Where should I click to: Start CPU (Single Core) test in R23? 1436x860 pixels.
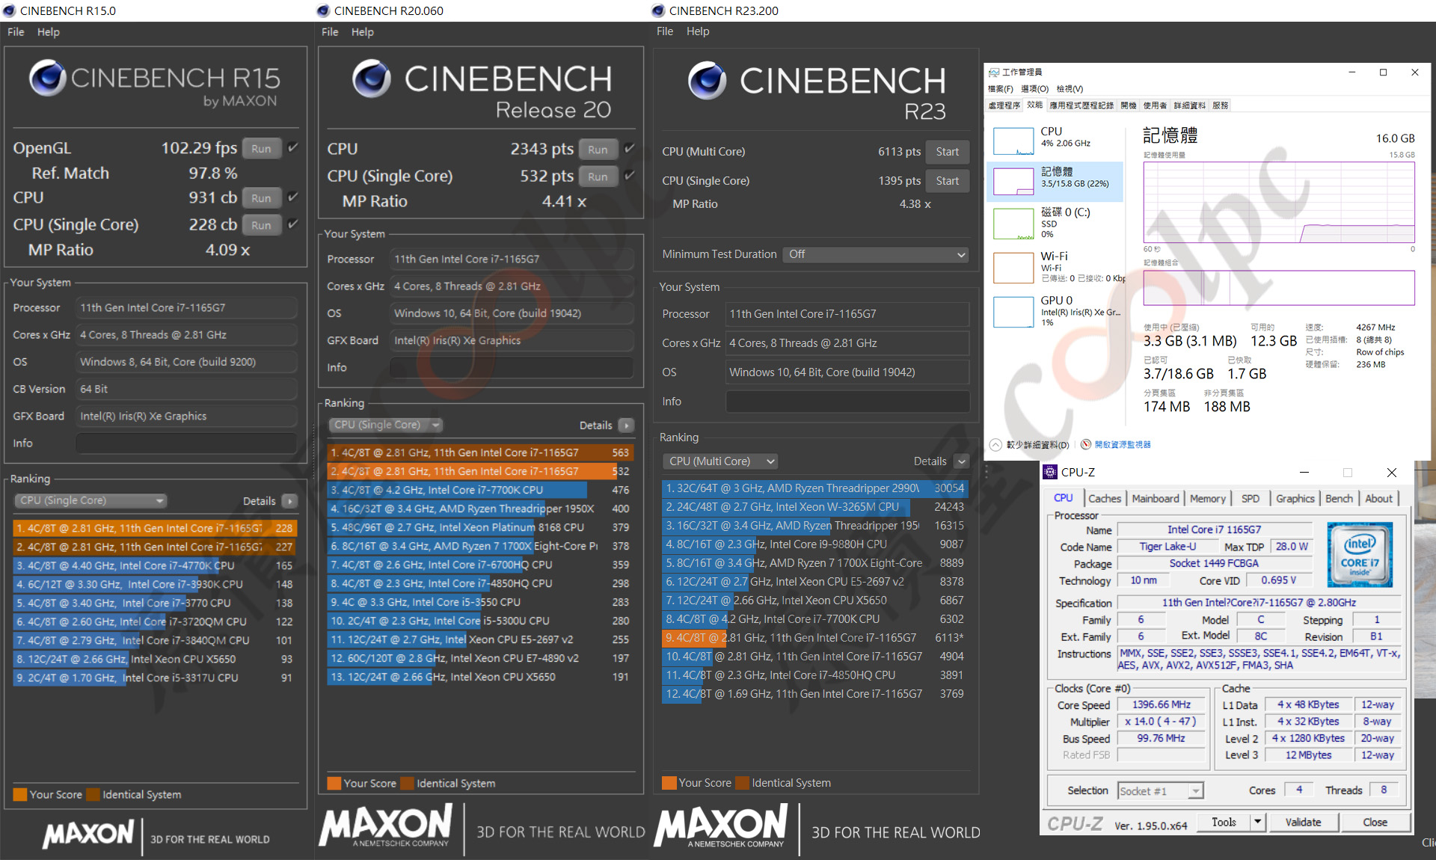[x=947, y=181]
